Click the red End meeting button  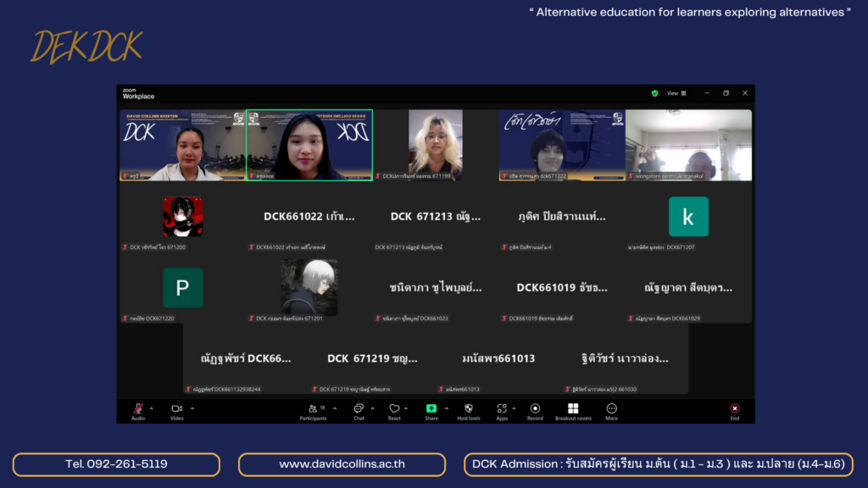point(734,409)
